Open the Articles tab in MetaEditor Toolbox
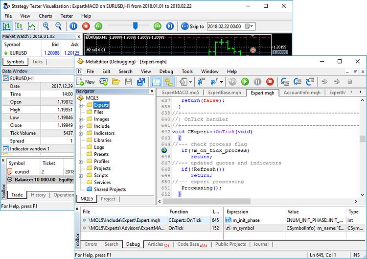Image resolution: width=367 pixels, height=259 pixels. [x=158, y=244]
